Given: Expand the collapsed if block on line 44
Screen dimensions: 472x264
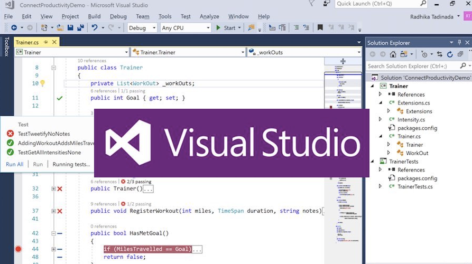Looking at the screenshot, I should (x=53, y=249).
